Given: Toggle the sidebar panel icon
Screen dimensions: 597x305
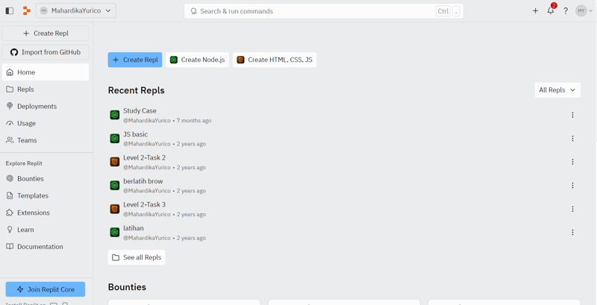Looking at the screenshot, I should point(10,10).
